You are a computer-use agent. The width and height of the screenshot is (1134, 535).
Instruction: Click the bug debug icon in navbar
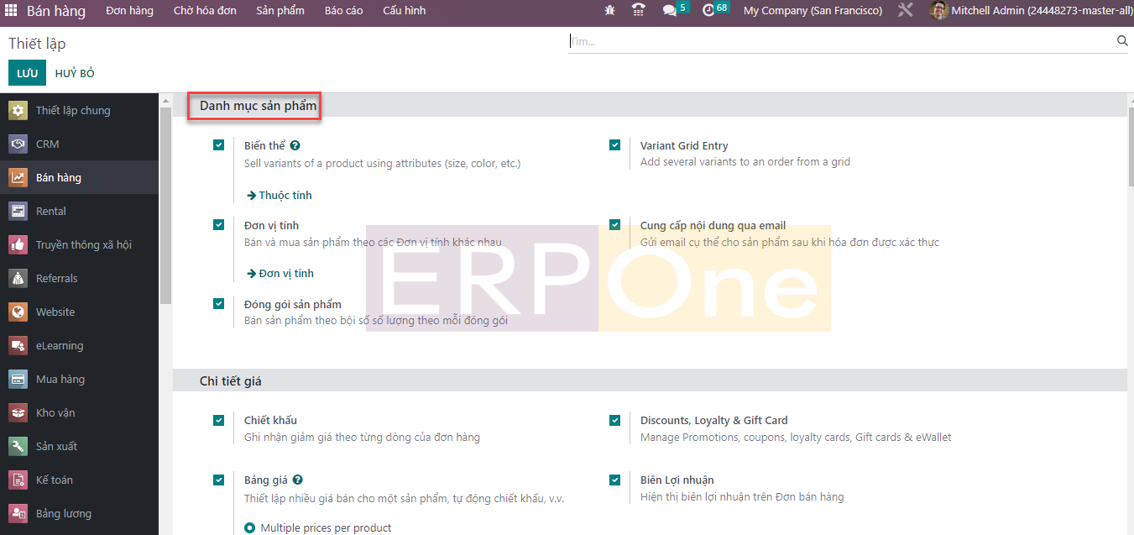[609, 11]
